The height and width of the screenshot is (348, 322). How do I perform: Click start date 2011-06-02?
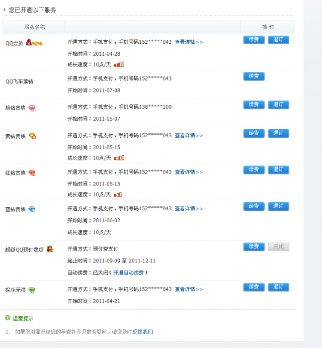(106, 220)
